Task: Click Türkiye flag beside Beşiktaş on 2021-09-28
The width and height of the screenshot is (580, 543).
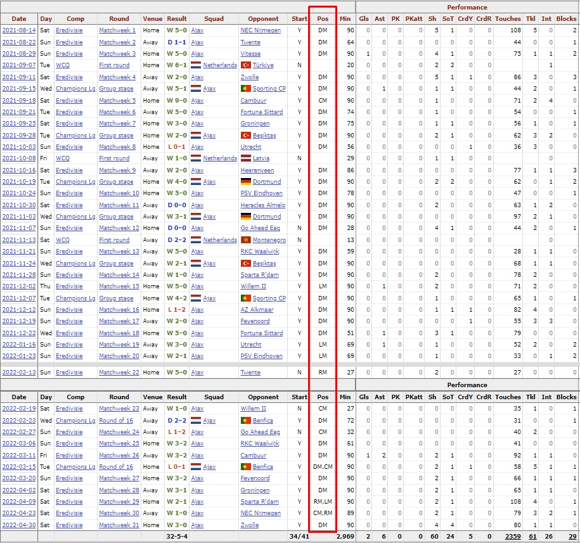Action: (246, 136)
